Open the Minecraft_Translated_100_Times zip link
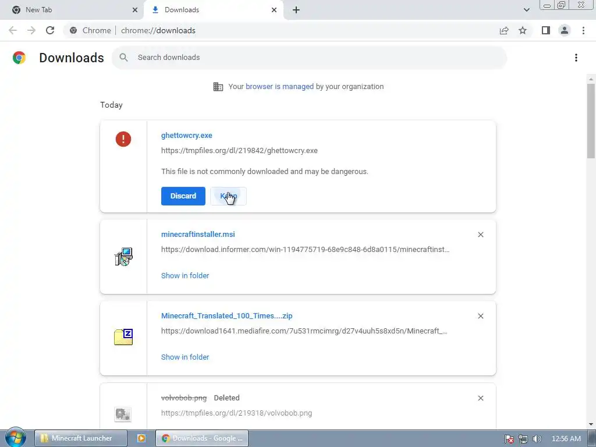This screenshot has height=447, width=596. (227, 315)
